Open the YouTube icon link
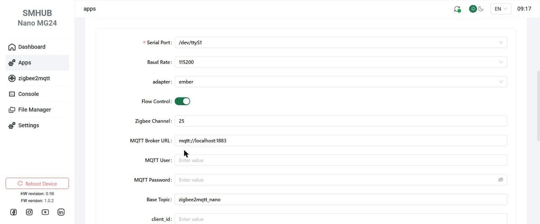This screenshot has height=224, width=540. tap(45, 212)
